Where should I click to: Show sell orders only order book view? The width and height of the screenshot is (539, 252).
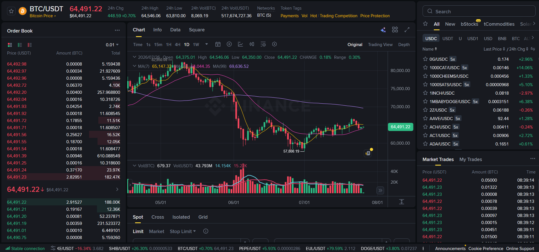30,45
